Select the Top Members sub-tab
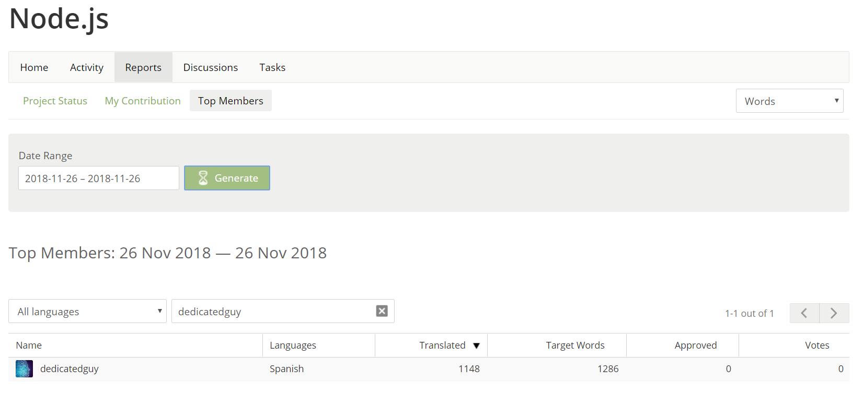Viewport: 864px width, 393px height. pos(231,101)
